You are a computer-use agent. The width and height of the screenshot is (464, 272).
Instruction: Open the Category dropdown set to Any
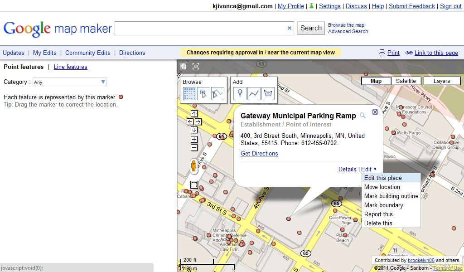pyautogui.click(x=69, y=82)
